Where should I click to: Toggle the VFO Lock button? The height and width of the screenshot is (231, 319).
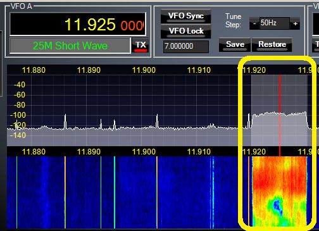pyautogui.click(x=185, y=31)
